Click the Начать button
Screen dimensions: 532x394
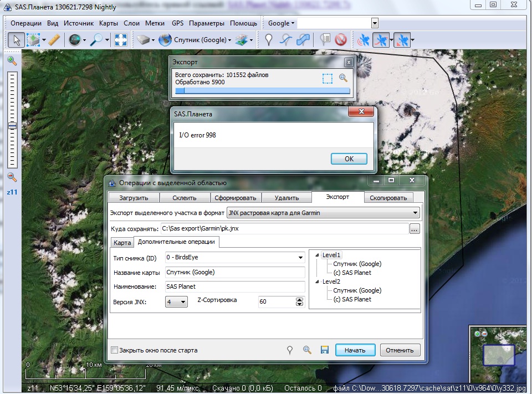coord(355,350)
